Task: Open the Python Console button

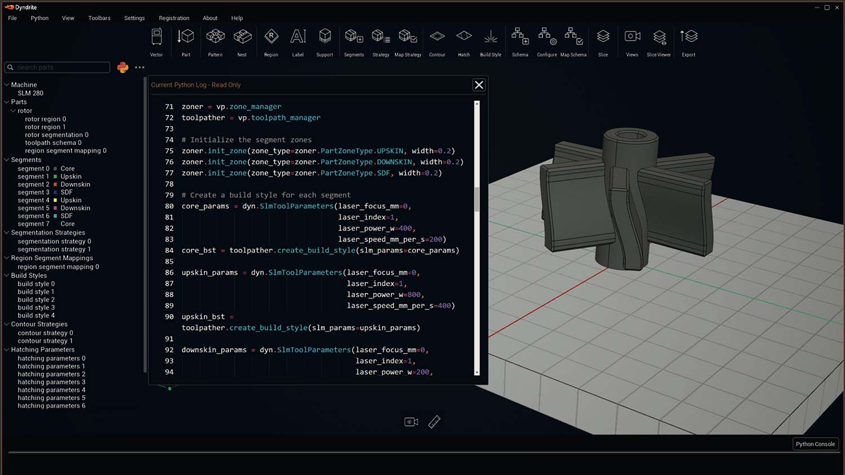Action: 815,444
